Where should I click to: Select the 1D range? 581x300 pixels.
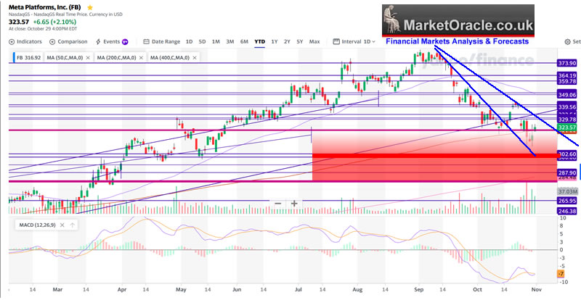point(189,42)
